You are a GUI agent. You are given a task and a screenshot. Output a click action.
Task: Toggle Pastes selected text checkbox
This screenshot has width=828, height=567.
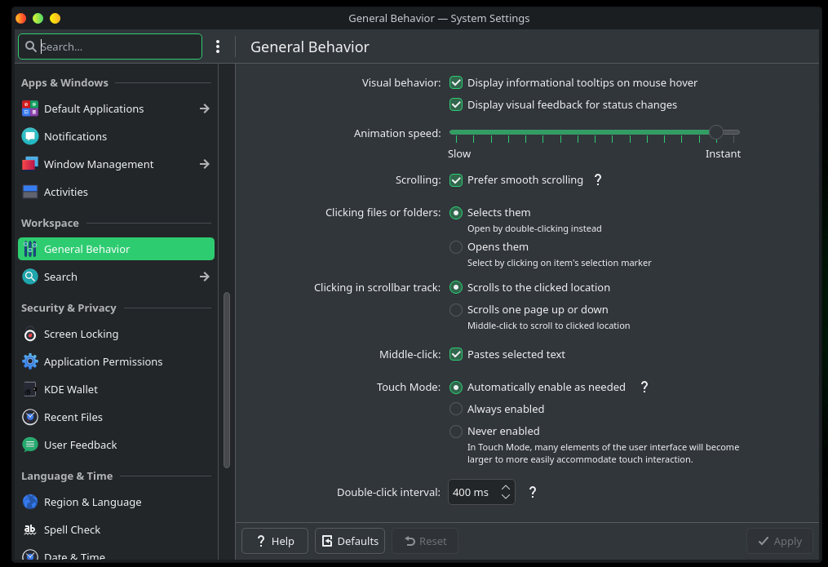[456, 355]
